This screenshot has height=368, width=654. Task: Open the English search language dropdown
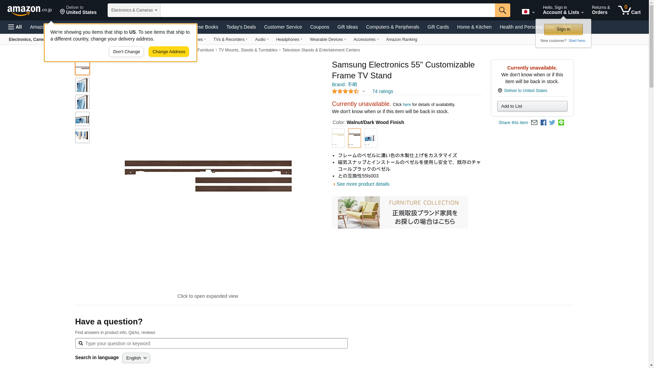(x=136, y=358)
